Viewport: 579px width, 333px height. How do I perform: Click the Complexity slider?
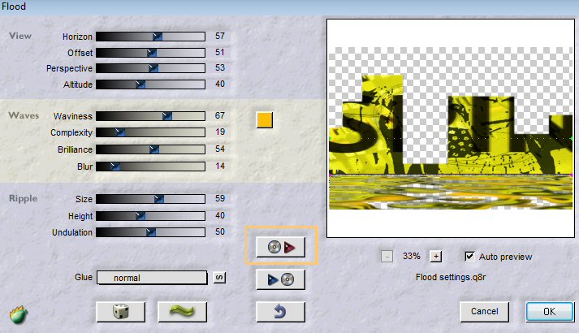coord(150,132)
